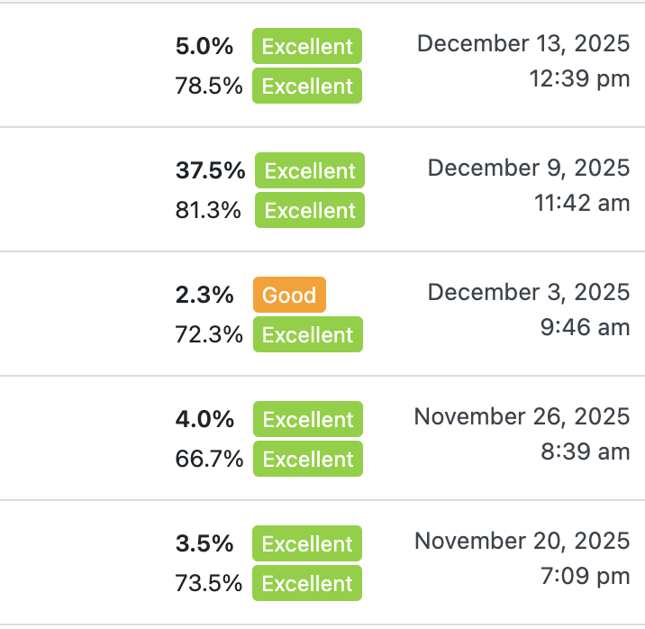The height and width of the screenshot is (629, 645).
Task: Select the Excellent badge next to 72.3%
Action: coord(307,334)
